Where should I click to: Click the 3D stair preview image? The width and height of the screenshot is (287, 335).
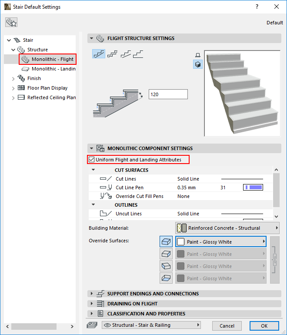(x=242, y=94)
